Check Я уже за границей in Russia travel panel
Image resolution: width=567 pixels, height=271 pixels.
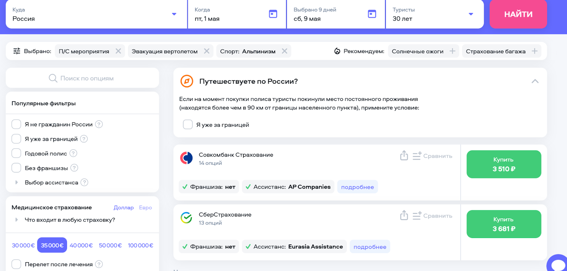click(x=188, y=125)
